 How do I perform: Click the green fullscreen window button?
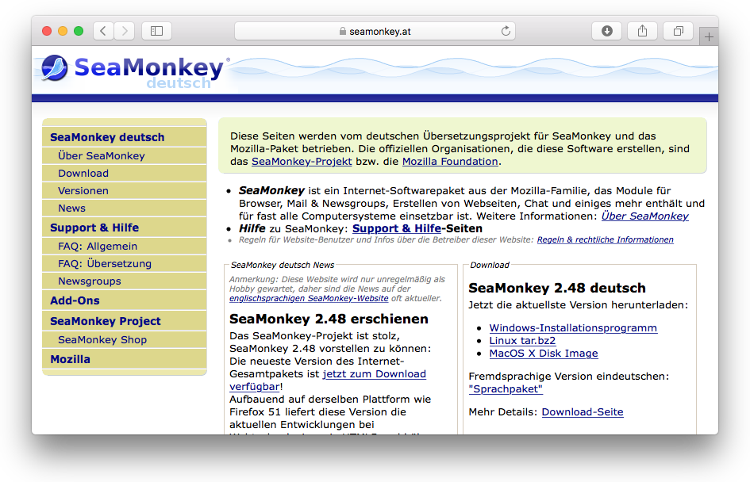(79, 31)
